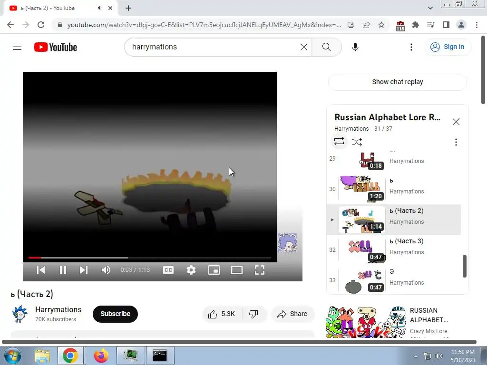Skip to the next playlist video
The height and width of the screenshot is (365, 487).
(x=84, y=270)
